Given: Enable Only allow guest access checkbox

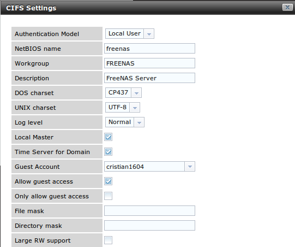Looking at the screenshot, I should (x=108, y=196).
